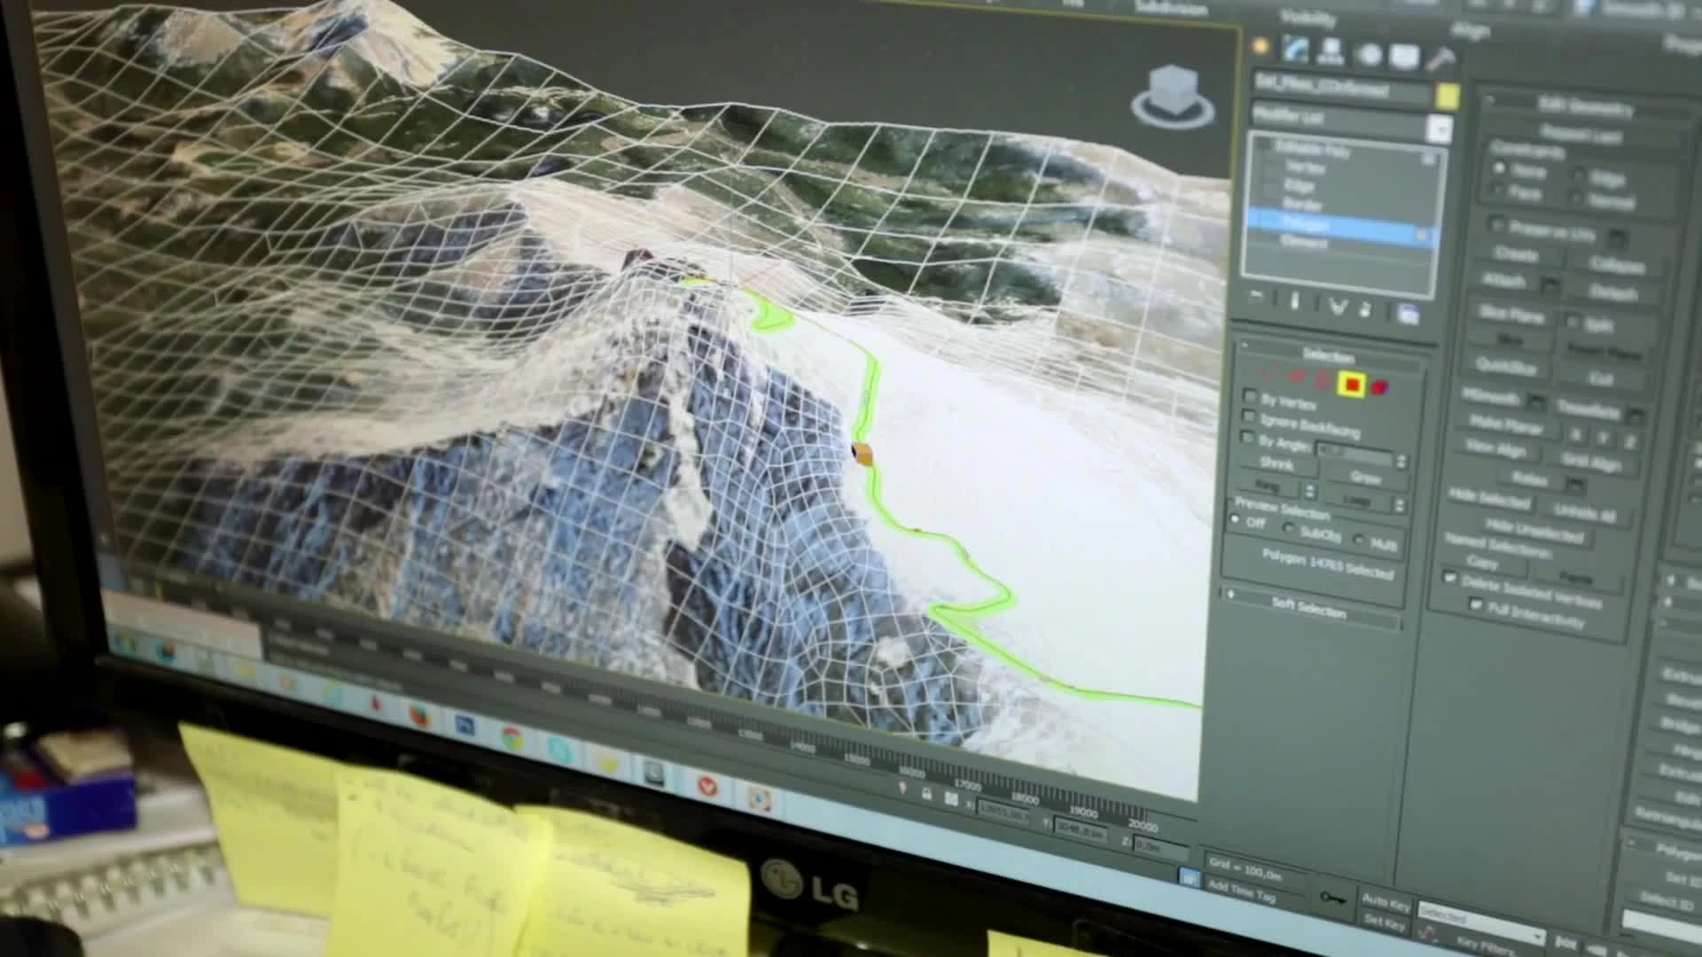Open the Modify command panel tab
Viewport: 1702px width, 957px height.
pos(1295,51)
